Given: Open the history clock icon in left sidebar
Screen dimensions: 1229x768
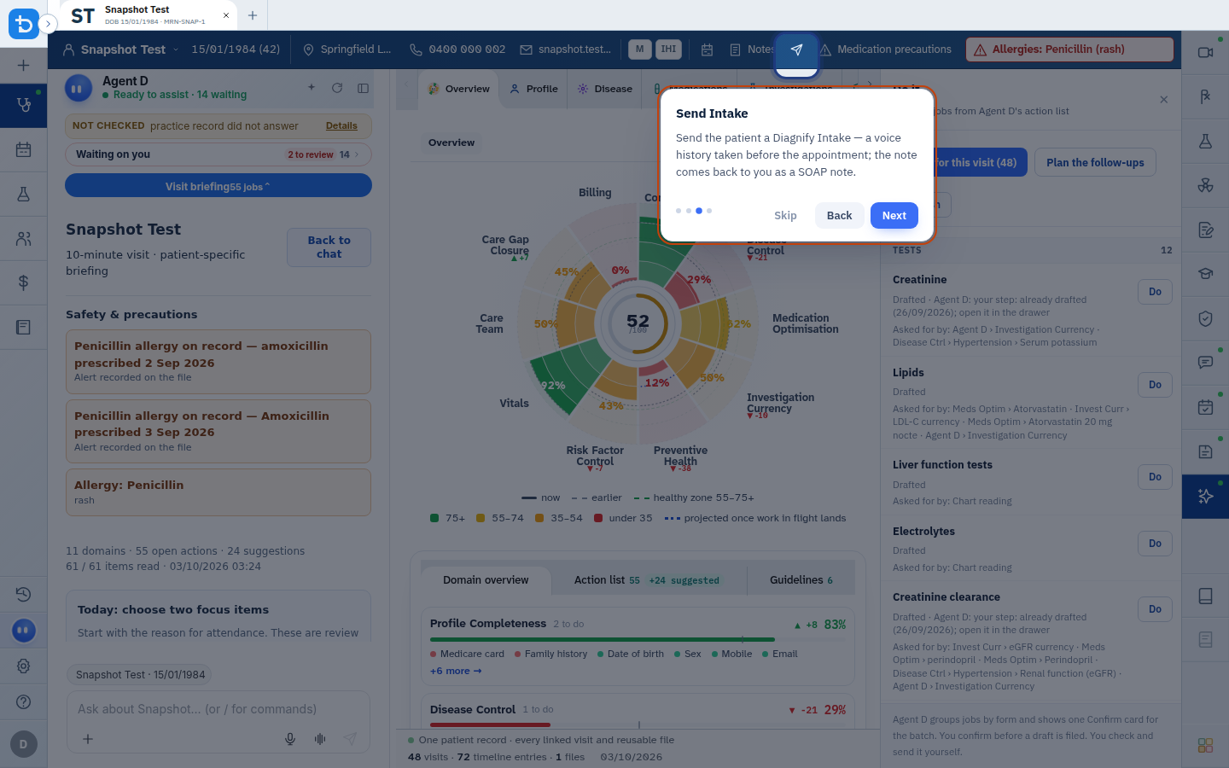Looking at the screenshot, I should click(24, 594).
